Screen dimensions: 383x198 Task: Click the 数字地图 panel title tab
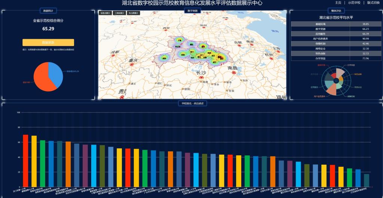[192, 11]
